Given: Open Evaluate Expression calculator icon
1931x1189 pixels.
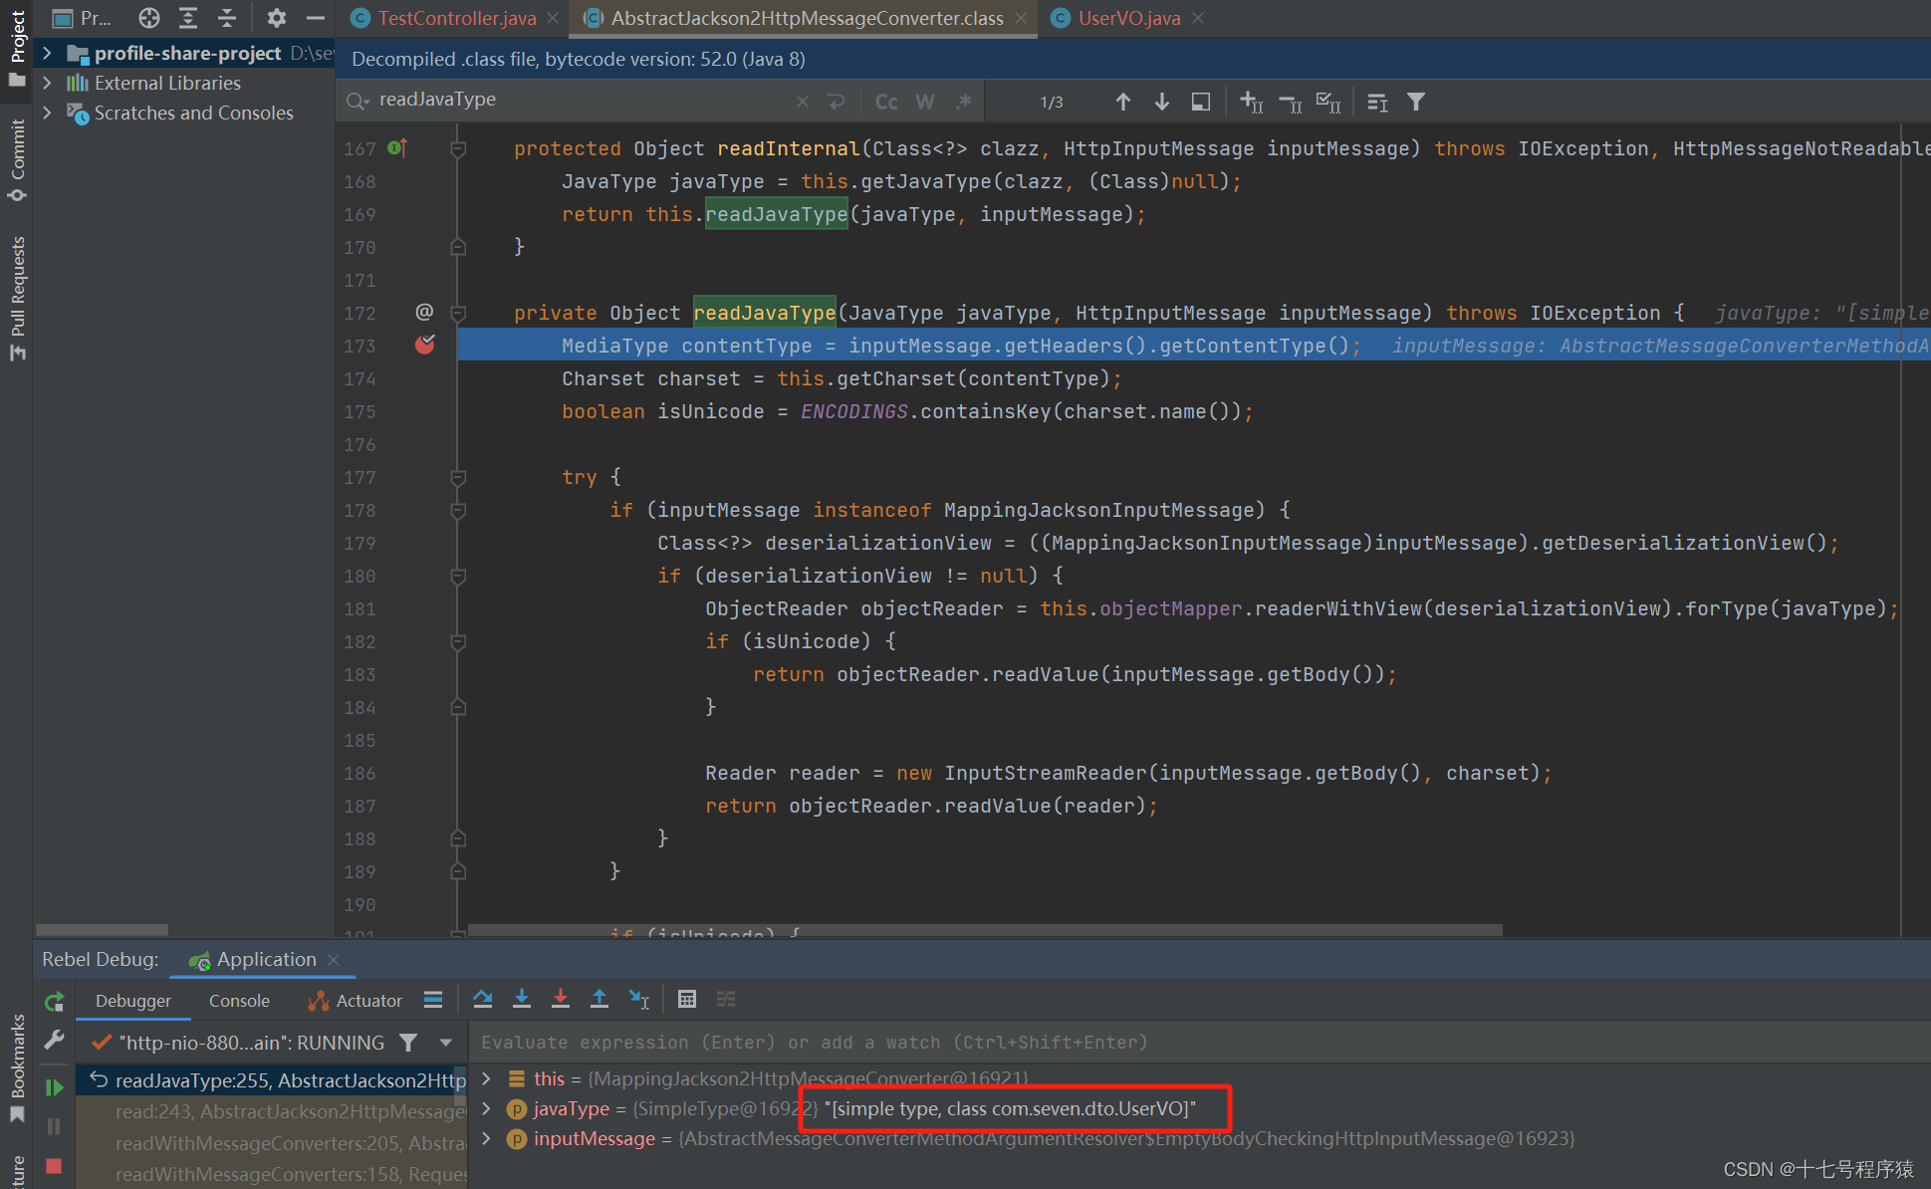Looking at the screenshot, I should (x=687, y=999).
